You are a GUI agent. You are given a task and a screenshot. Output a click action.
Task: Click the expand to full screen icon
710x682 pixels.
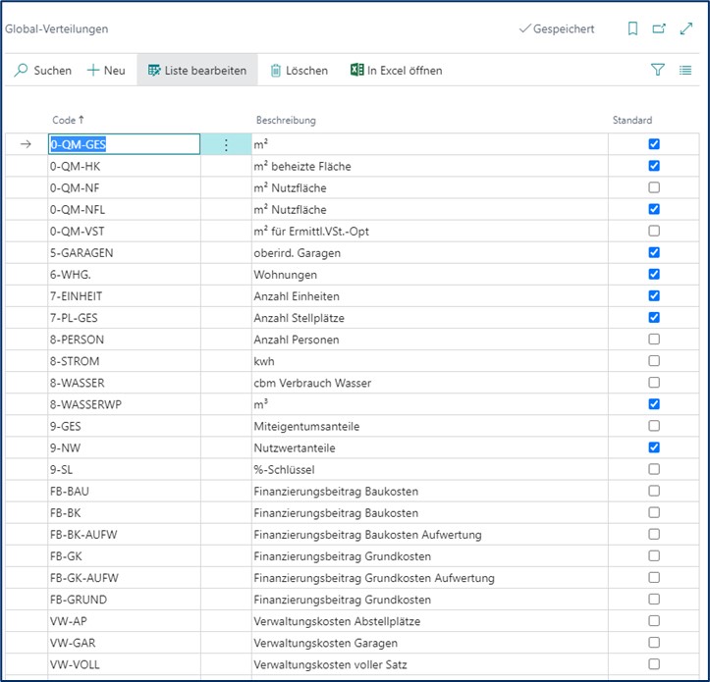(686, 29)
